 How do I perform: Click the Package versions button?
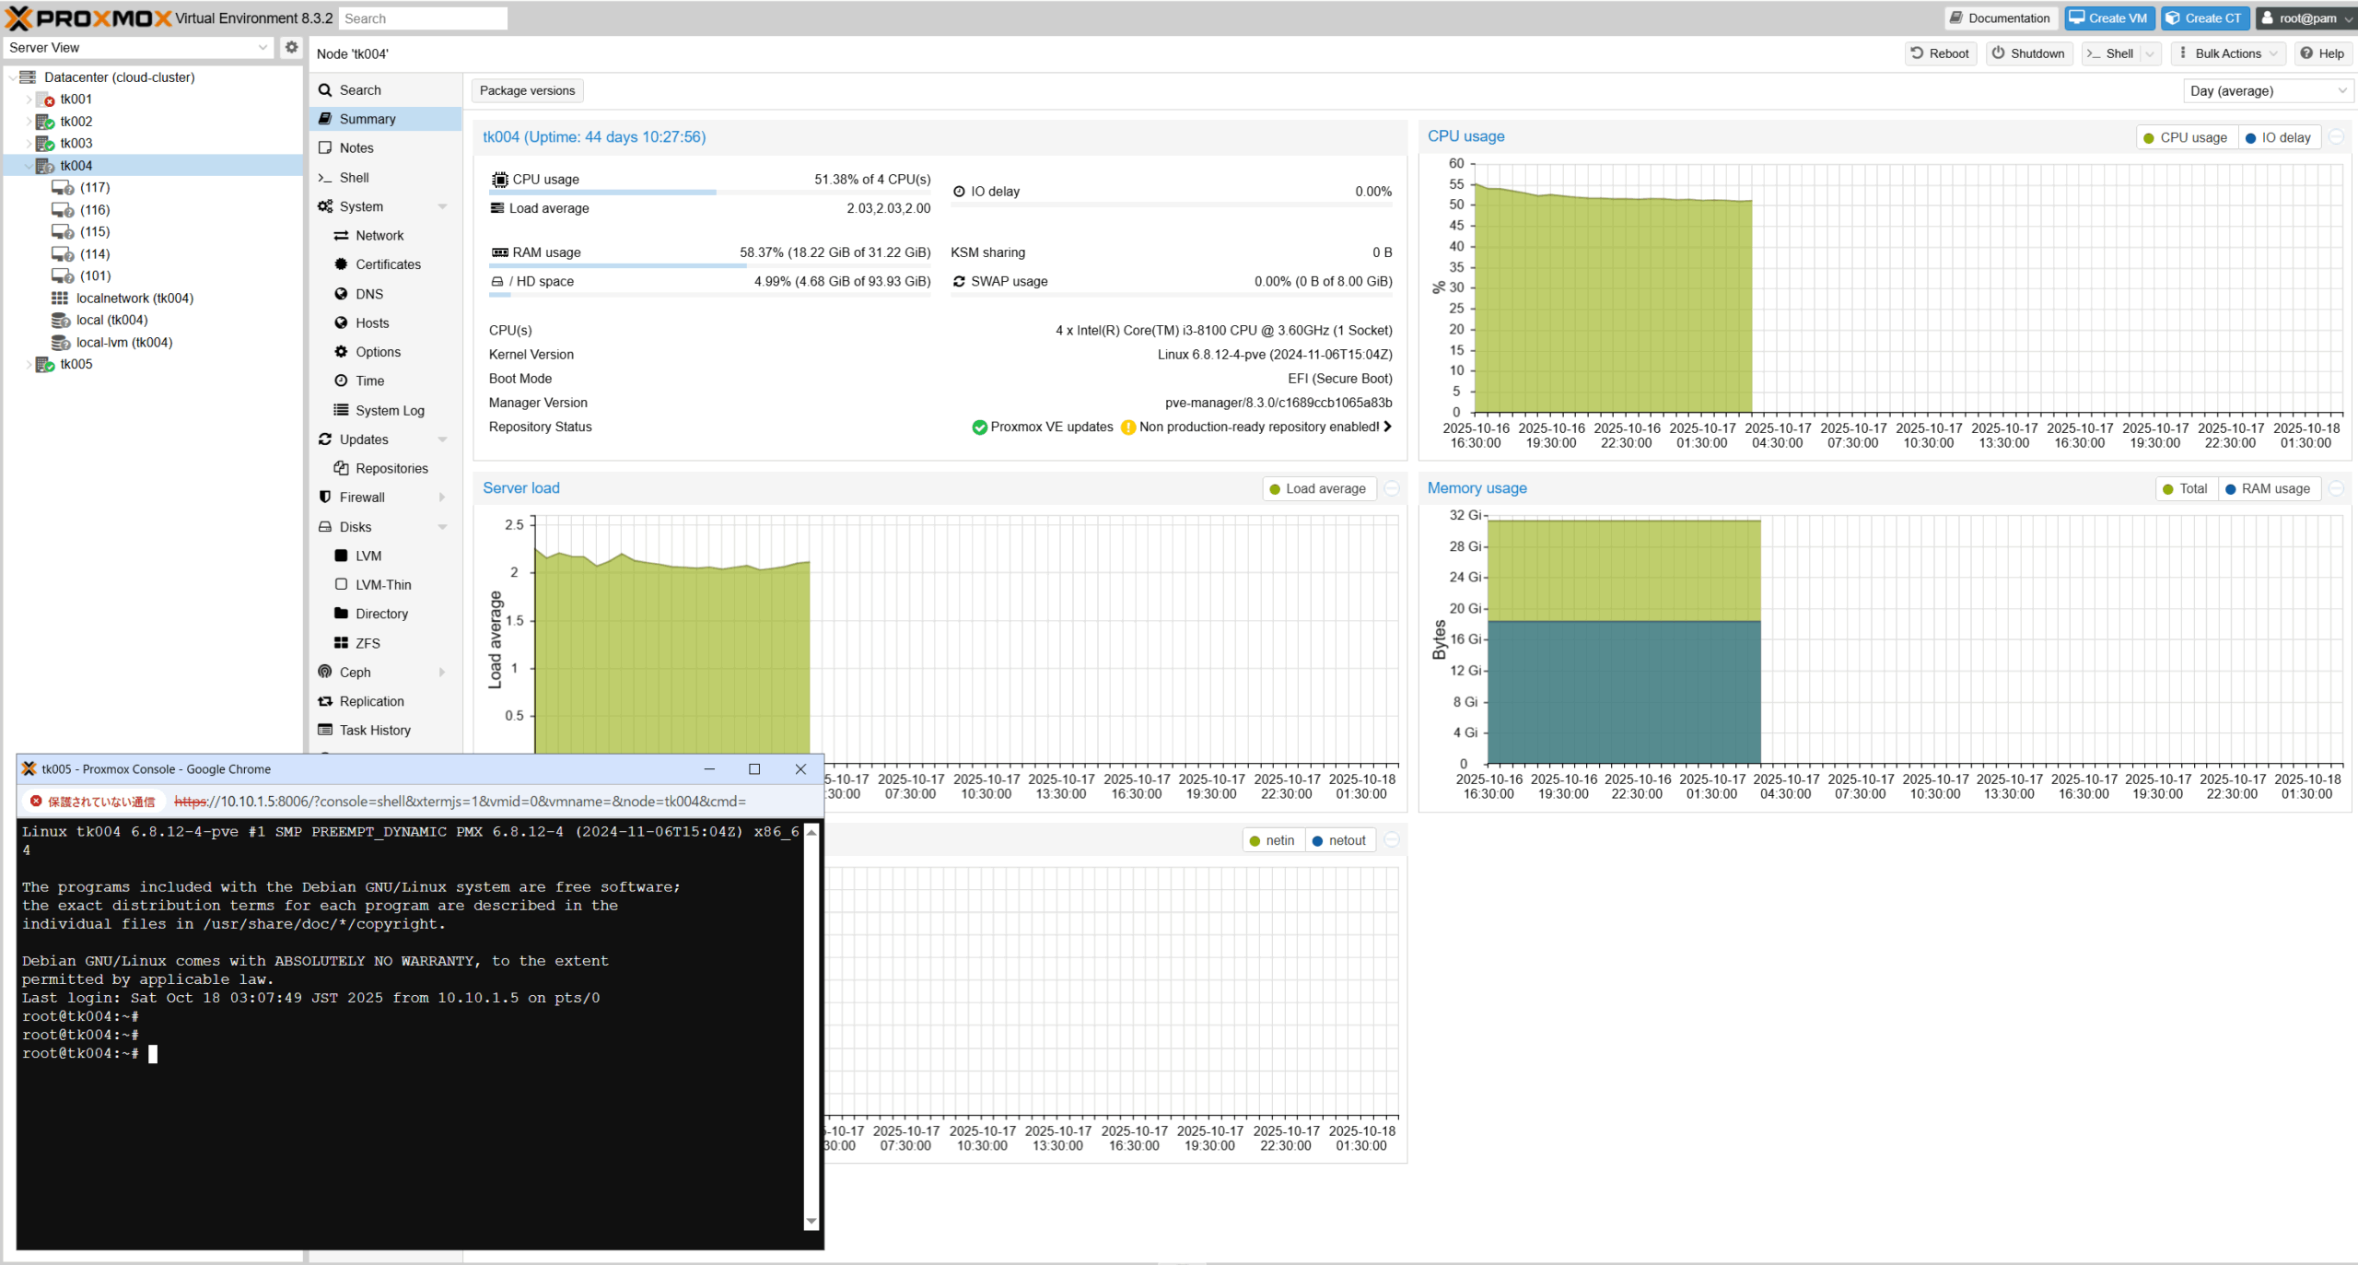point(527,90)
